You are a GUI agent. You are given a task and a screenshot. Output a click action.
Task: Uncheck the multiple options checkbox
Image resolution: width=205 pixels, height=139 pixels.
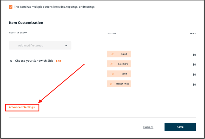tap(11, 7)
